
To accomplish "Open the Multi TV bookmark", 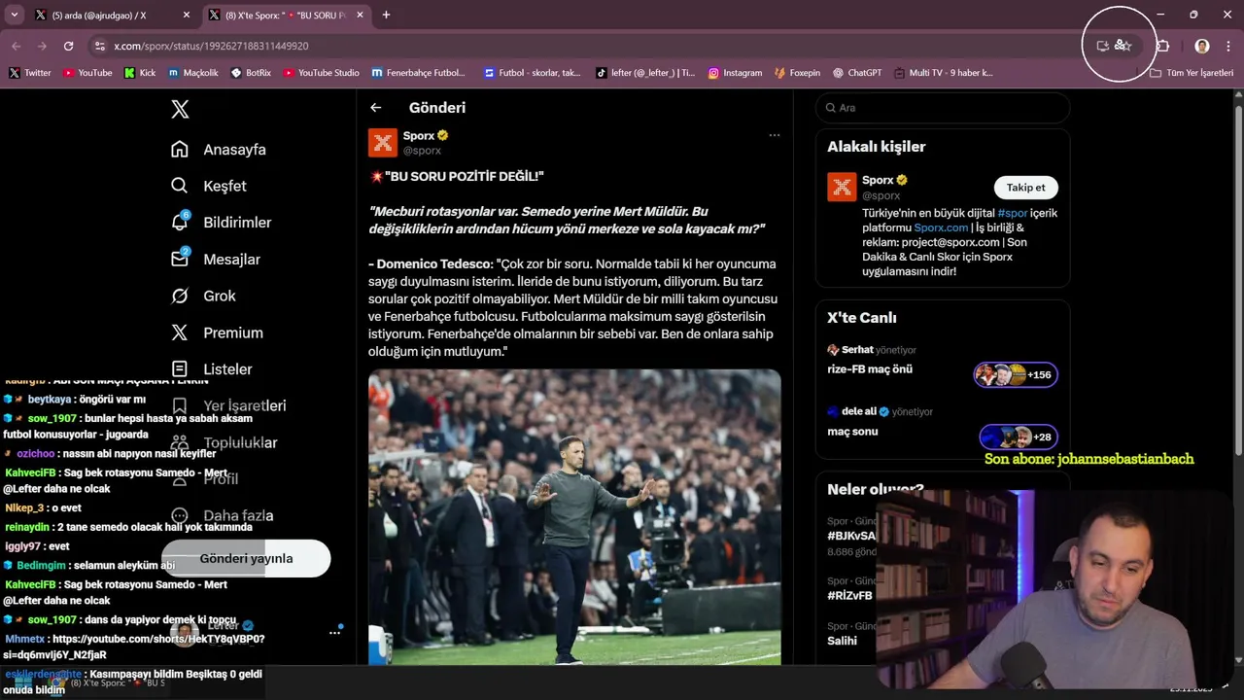I will (x=943, y=72).
